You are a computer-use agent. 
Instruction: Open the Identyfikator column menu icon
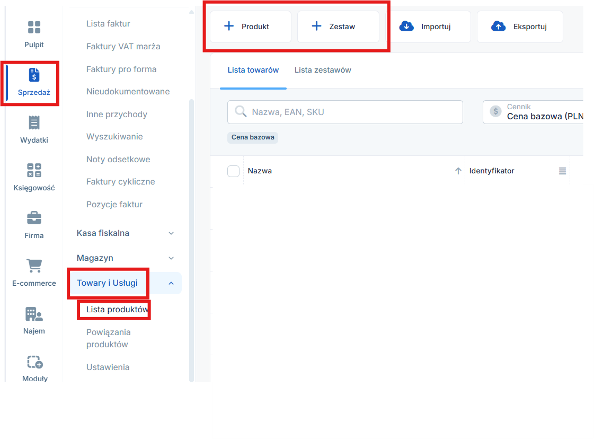click(562, 171)
